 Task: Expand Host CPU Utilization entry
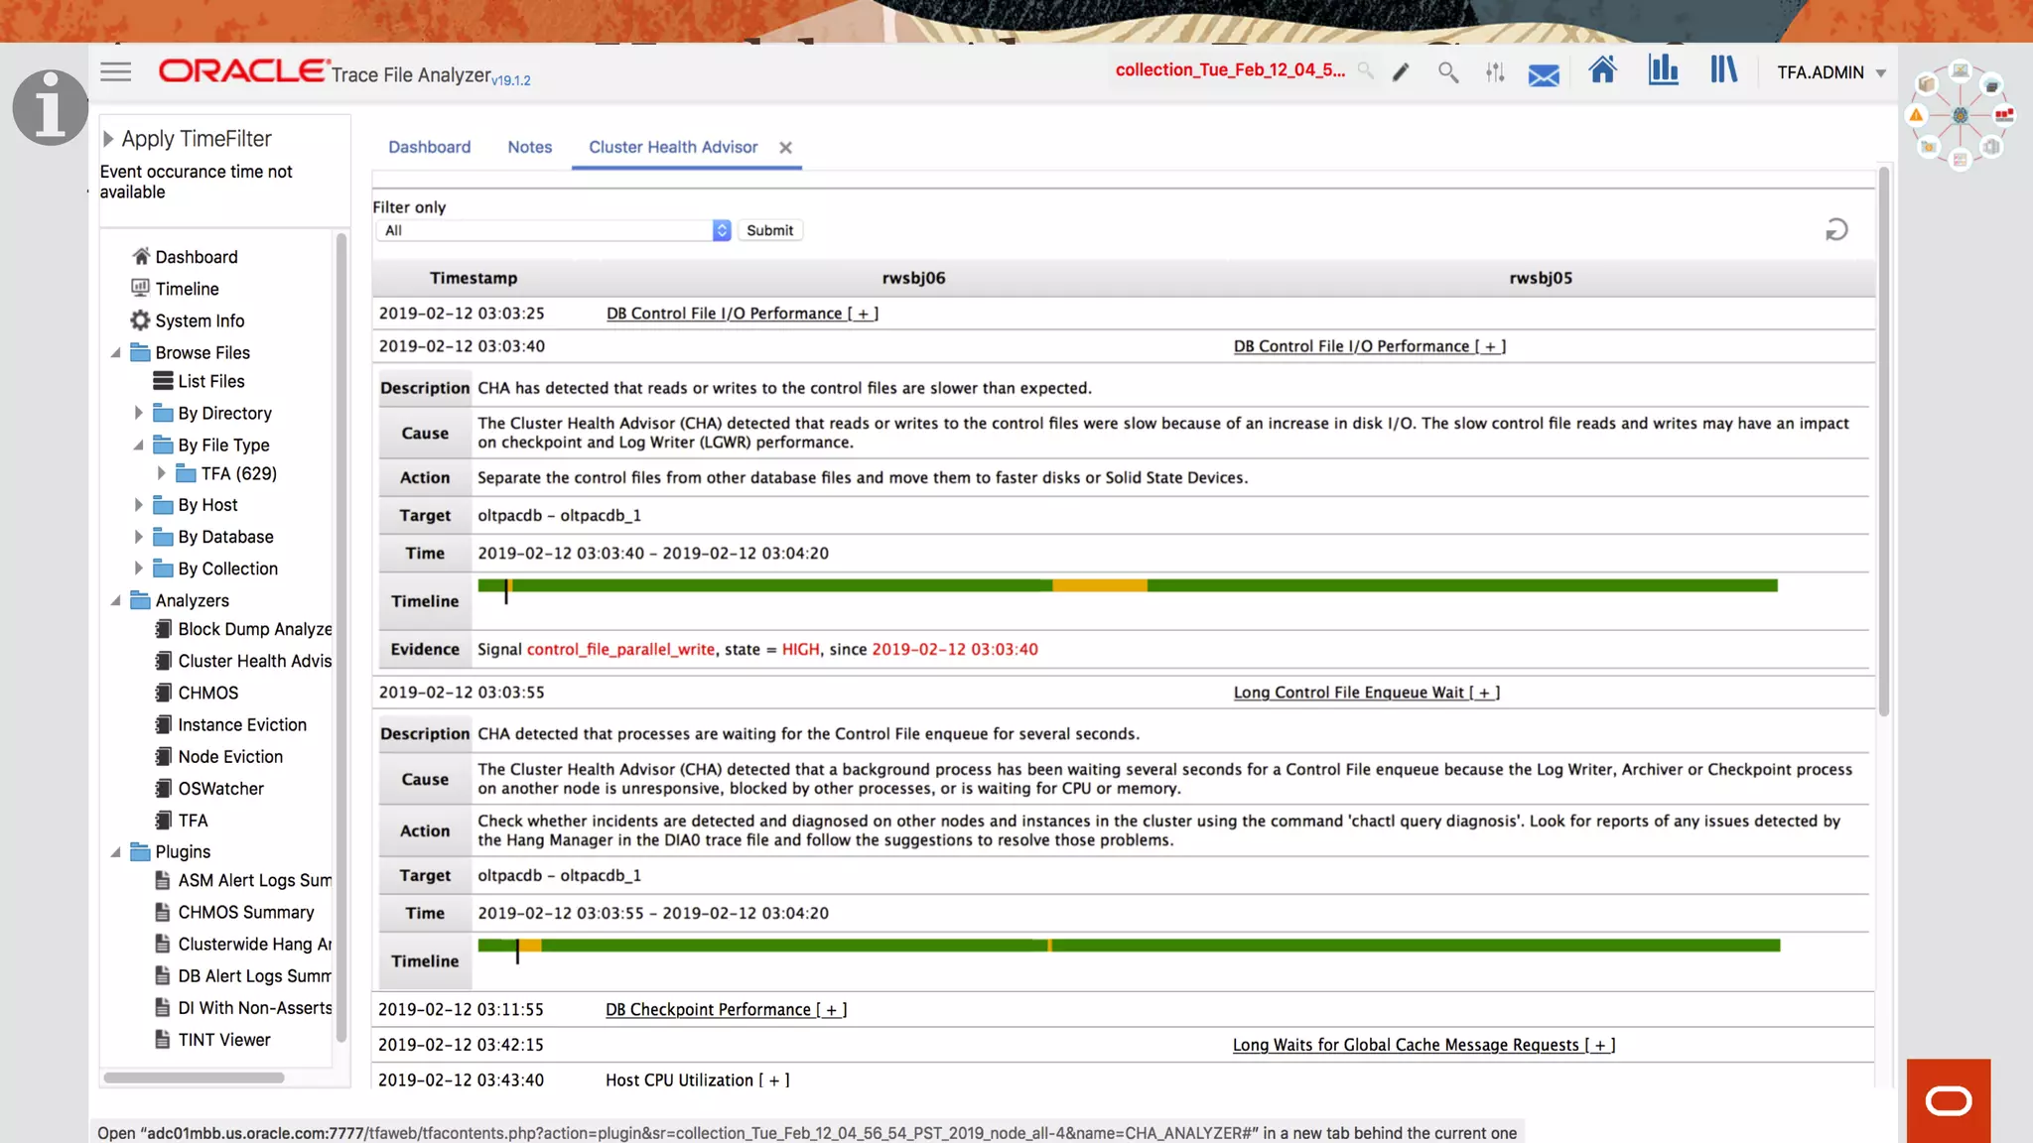pyautogui.click(x=697, y=1079)
